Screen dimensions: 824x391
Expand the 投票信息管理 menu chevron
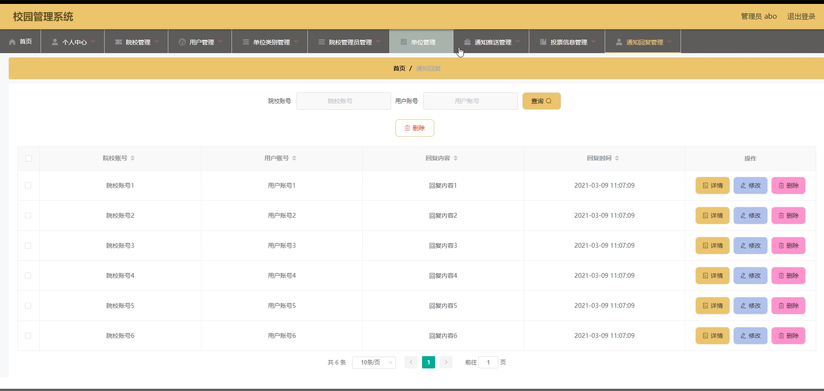[x=593, y=41]
